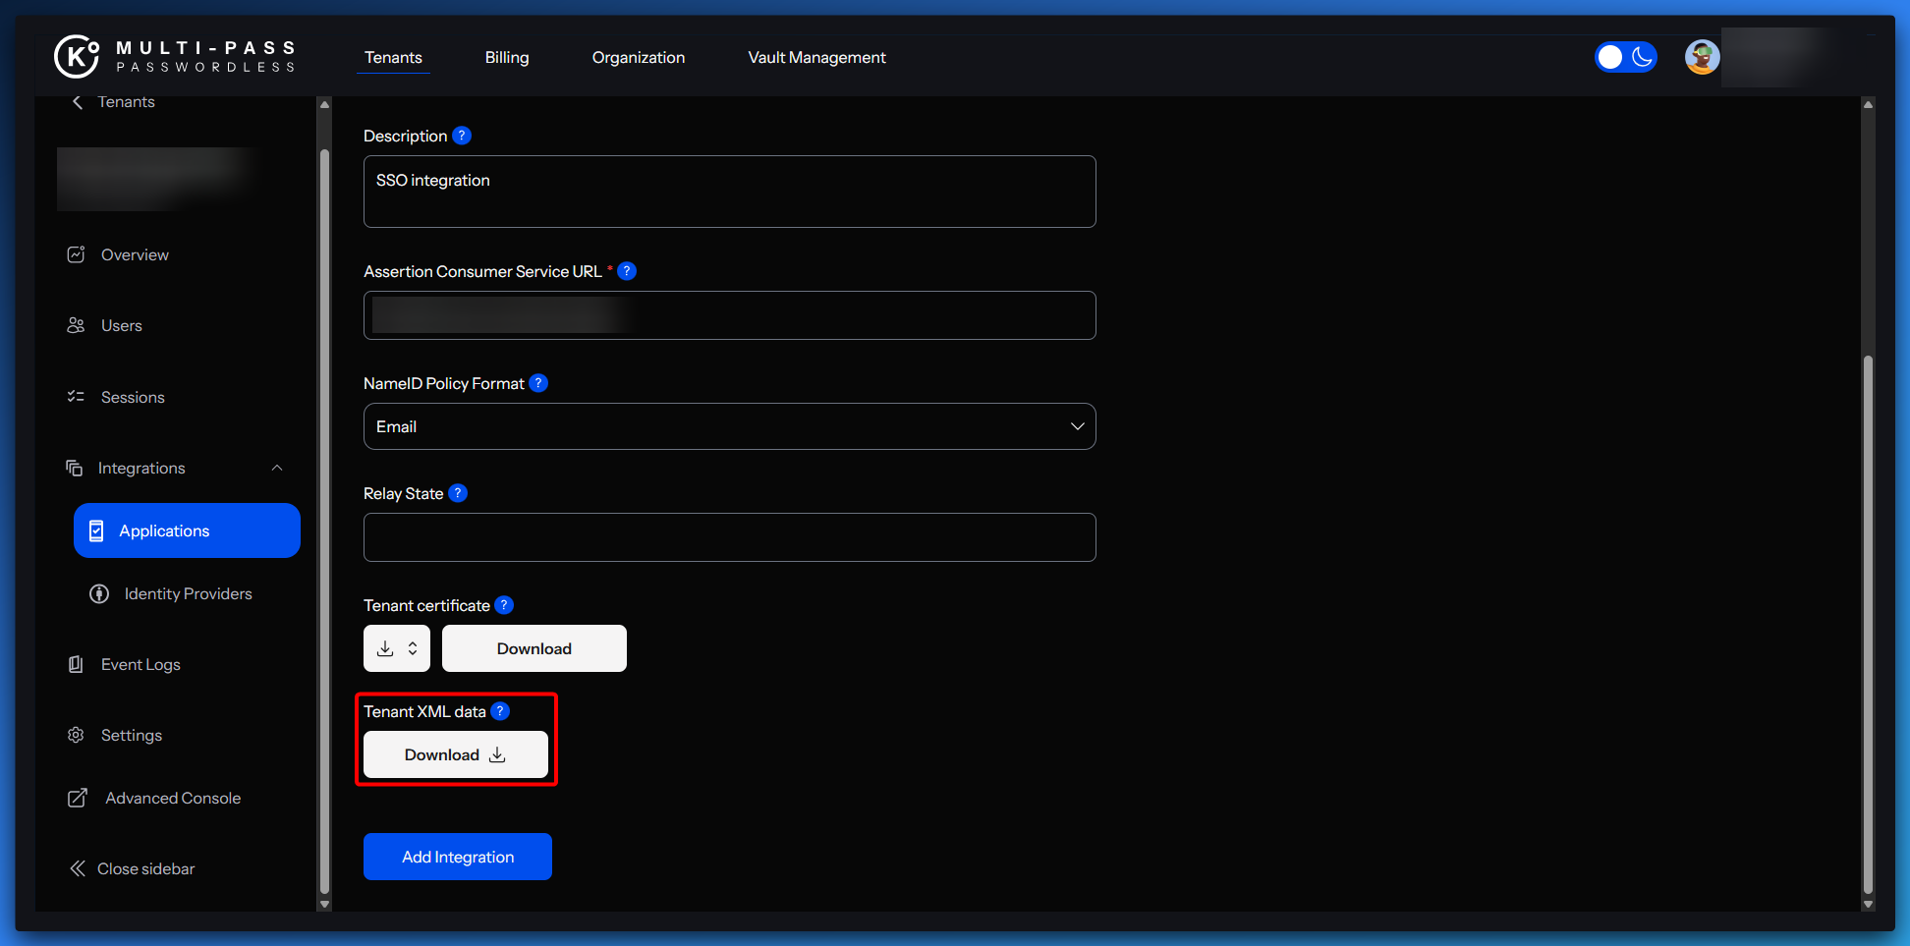Open user profile avatar menu
The width and height of the screenshot is (1910, 946).
pos(1702,57)
